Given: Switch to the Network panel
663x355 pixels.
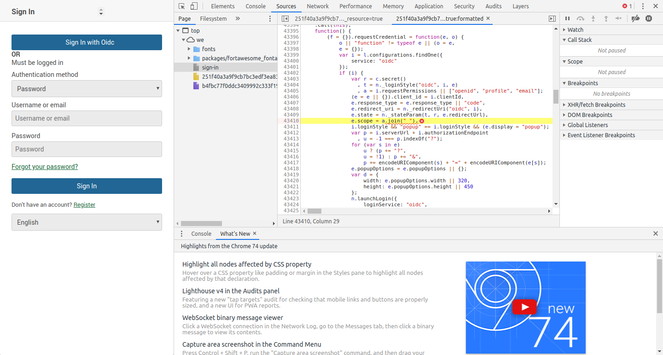Looking at the screenshot, I should (318, 6).
